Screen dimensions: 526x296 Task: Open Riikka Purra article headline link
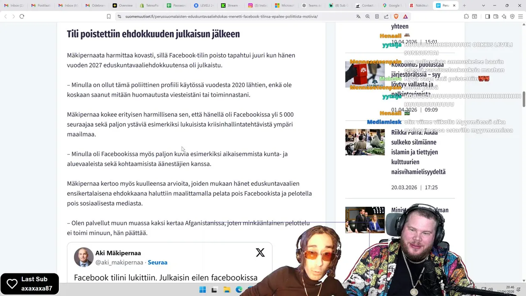[x=418, y=152]
